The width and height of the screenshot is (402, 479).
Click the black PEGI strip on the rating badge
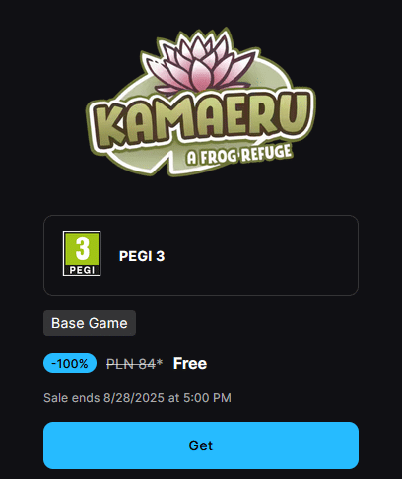tap(82, 270)
